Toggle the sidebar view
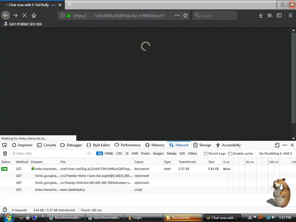Viewport: 296px width, 222px height. pos(279,15)
